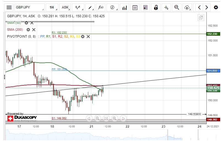Open the chart info options
The image size is (221, 143).
coord(112,7)
